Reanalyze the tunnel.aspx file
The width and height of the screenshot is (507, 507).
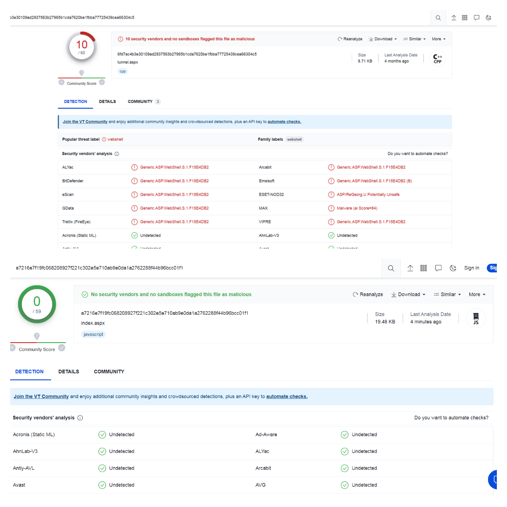[350, 39]
